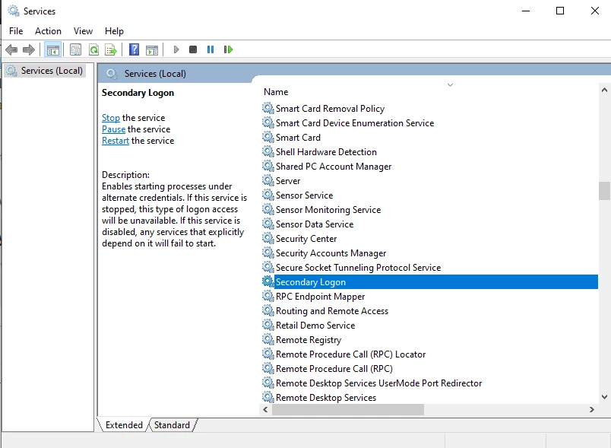
Task: Open the View menu
Action: pyautogui.click(x=83, y=30)
